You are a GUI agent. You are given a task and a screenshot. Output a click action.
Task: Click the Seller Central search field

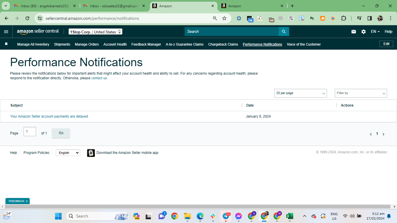pos(232,32)
